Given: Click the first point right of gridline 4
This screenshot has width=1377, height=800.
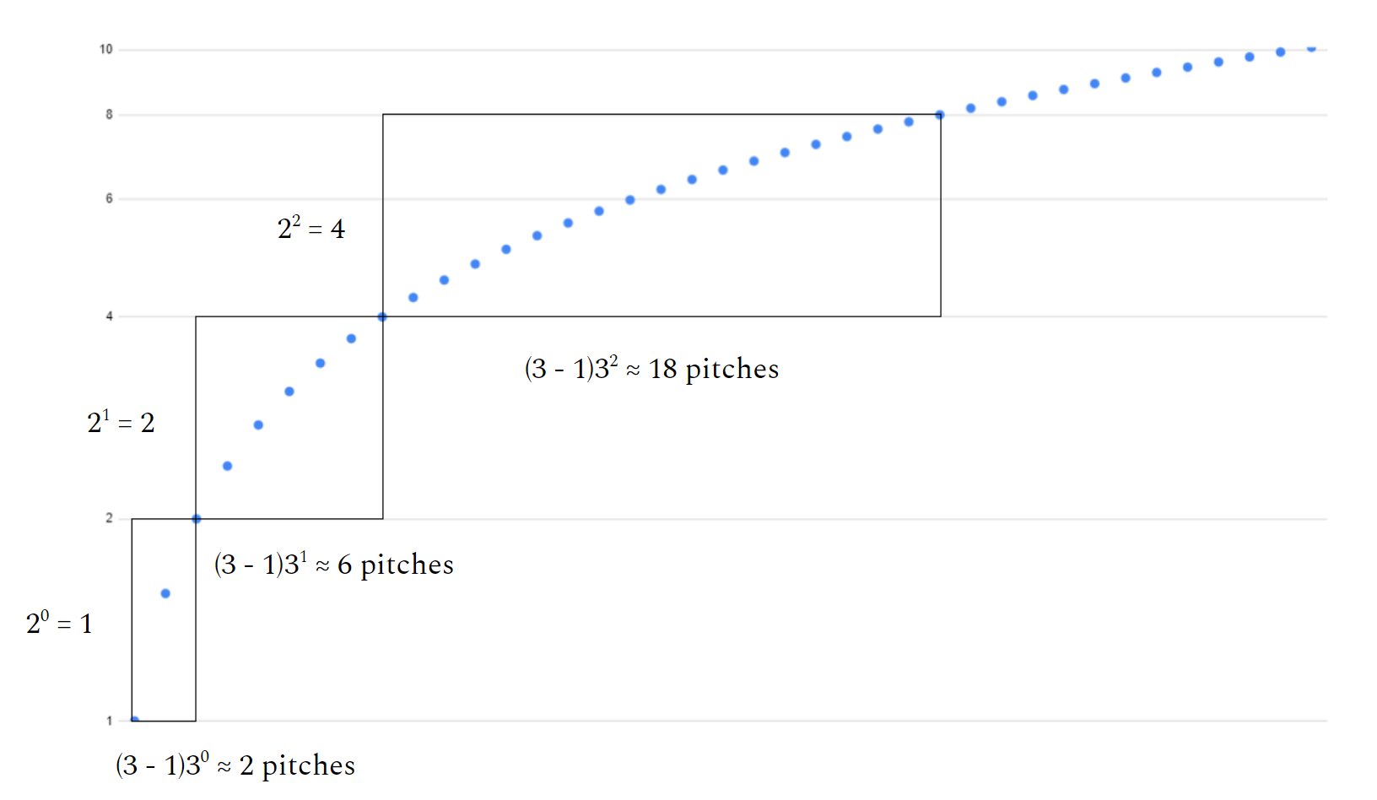Looking at the screenshot, I should pyautogui.click(x=413, y=297).
